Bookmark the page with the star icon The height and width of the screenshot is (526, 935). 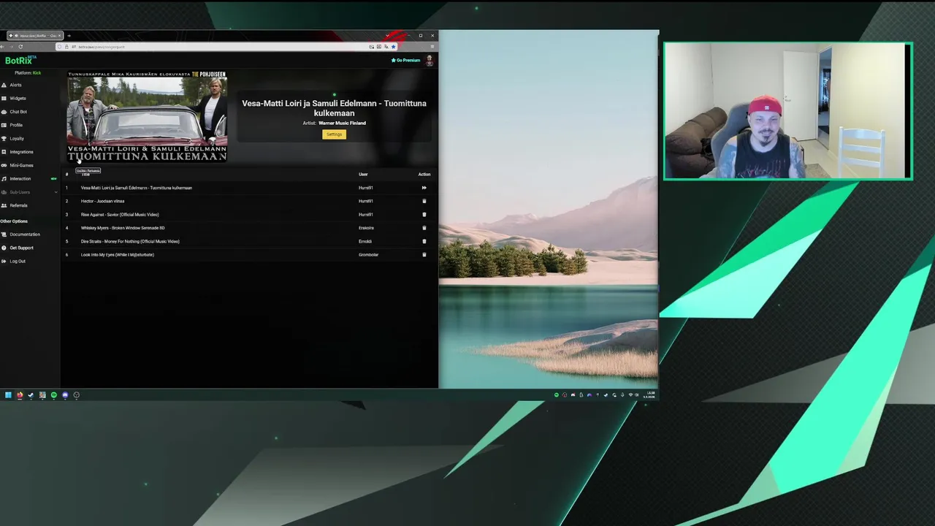pyautogui.click(x=393, y=47)
